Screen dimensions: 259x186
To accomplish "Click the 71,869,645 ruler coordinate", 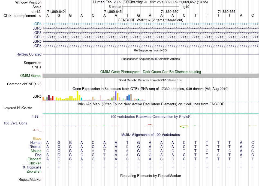I will point(113,11).
